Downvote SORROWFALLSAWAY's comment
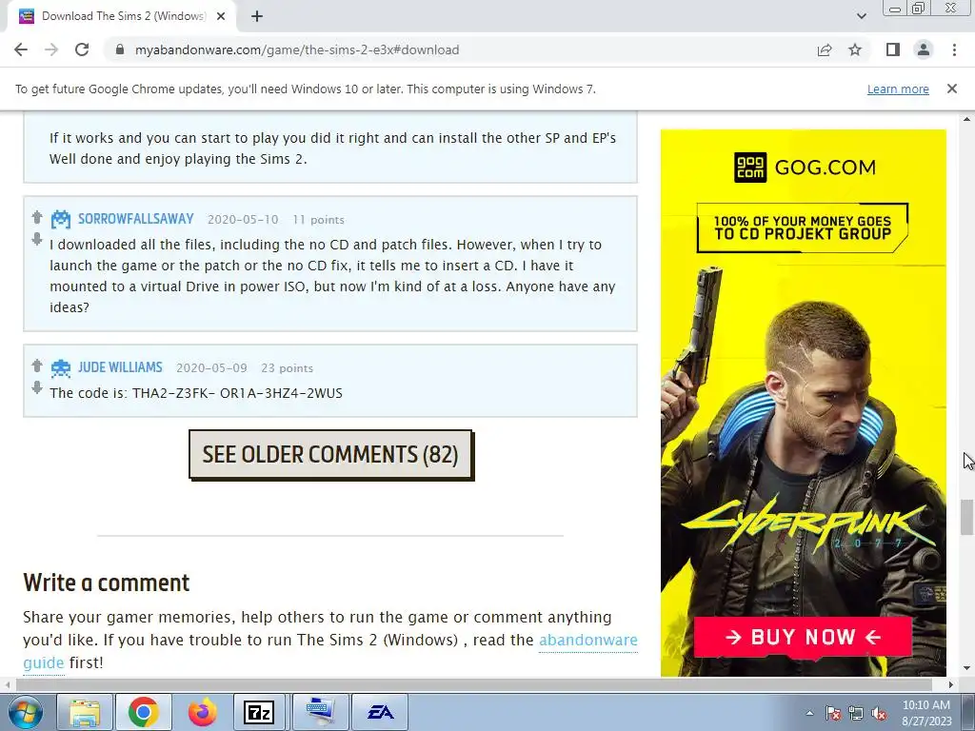The width and height of the screenshot is (975, 731). click(37, 239)
